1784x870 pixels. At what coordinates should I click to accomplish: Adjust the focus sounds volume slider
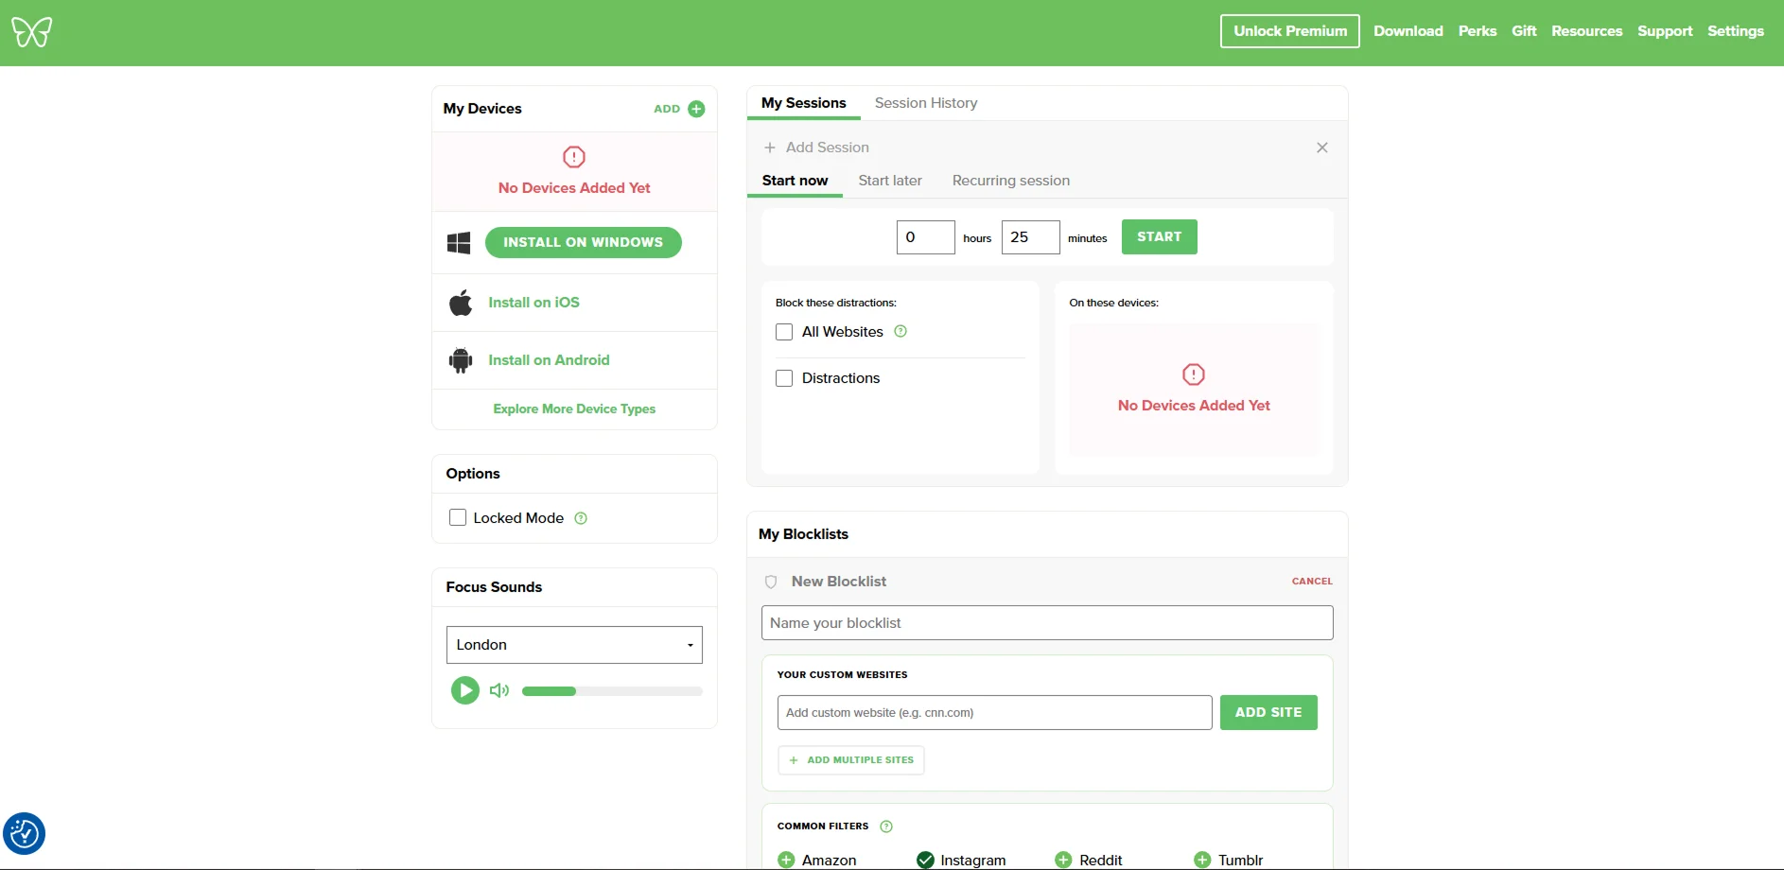pyautogui.click(x=611, y=691)
